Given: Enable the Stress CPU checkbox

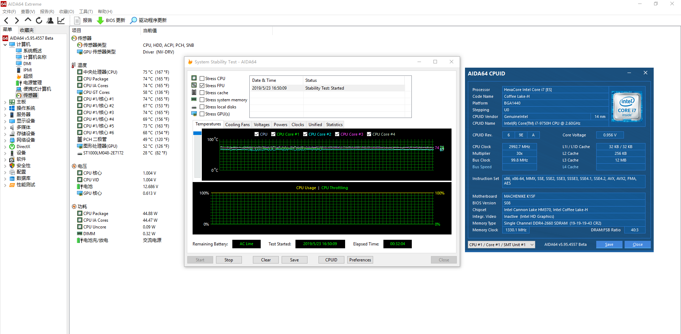Looking at the screenshot, I should (x=202, y=79).
